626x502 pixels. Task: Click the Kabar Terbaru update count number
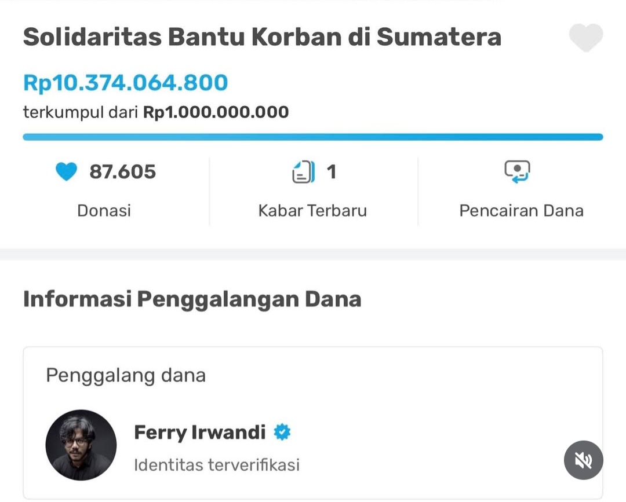(x=332, y=172)
